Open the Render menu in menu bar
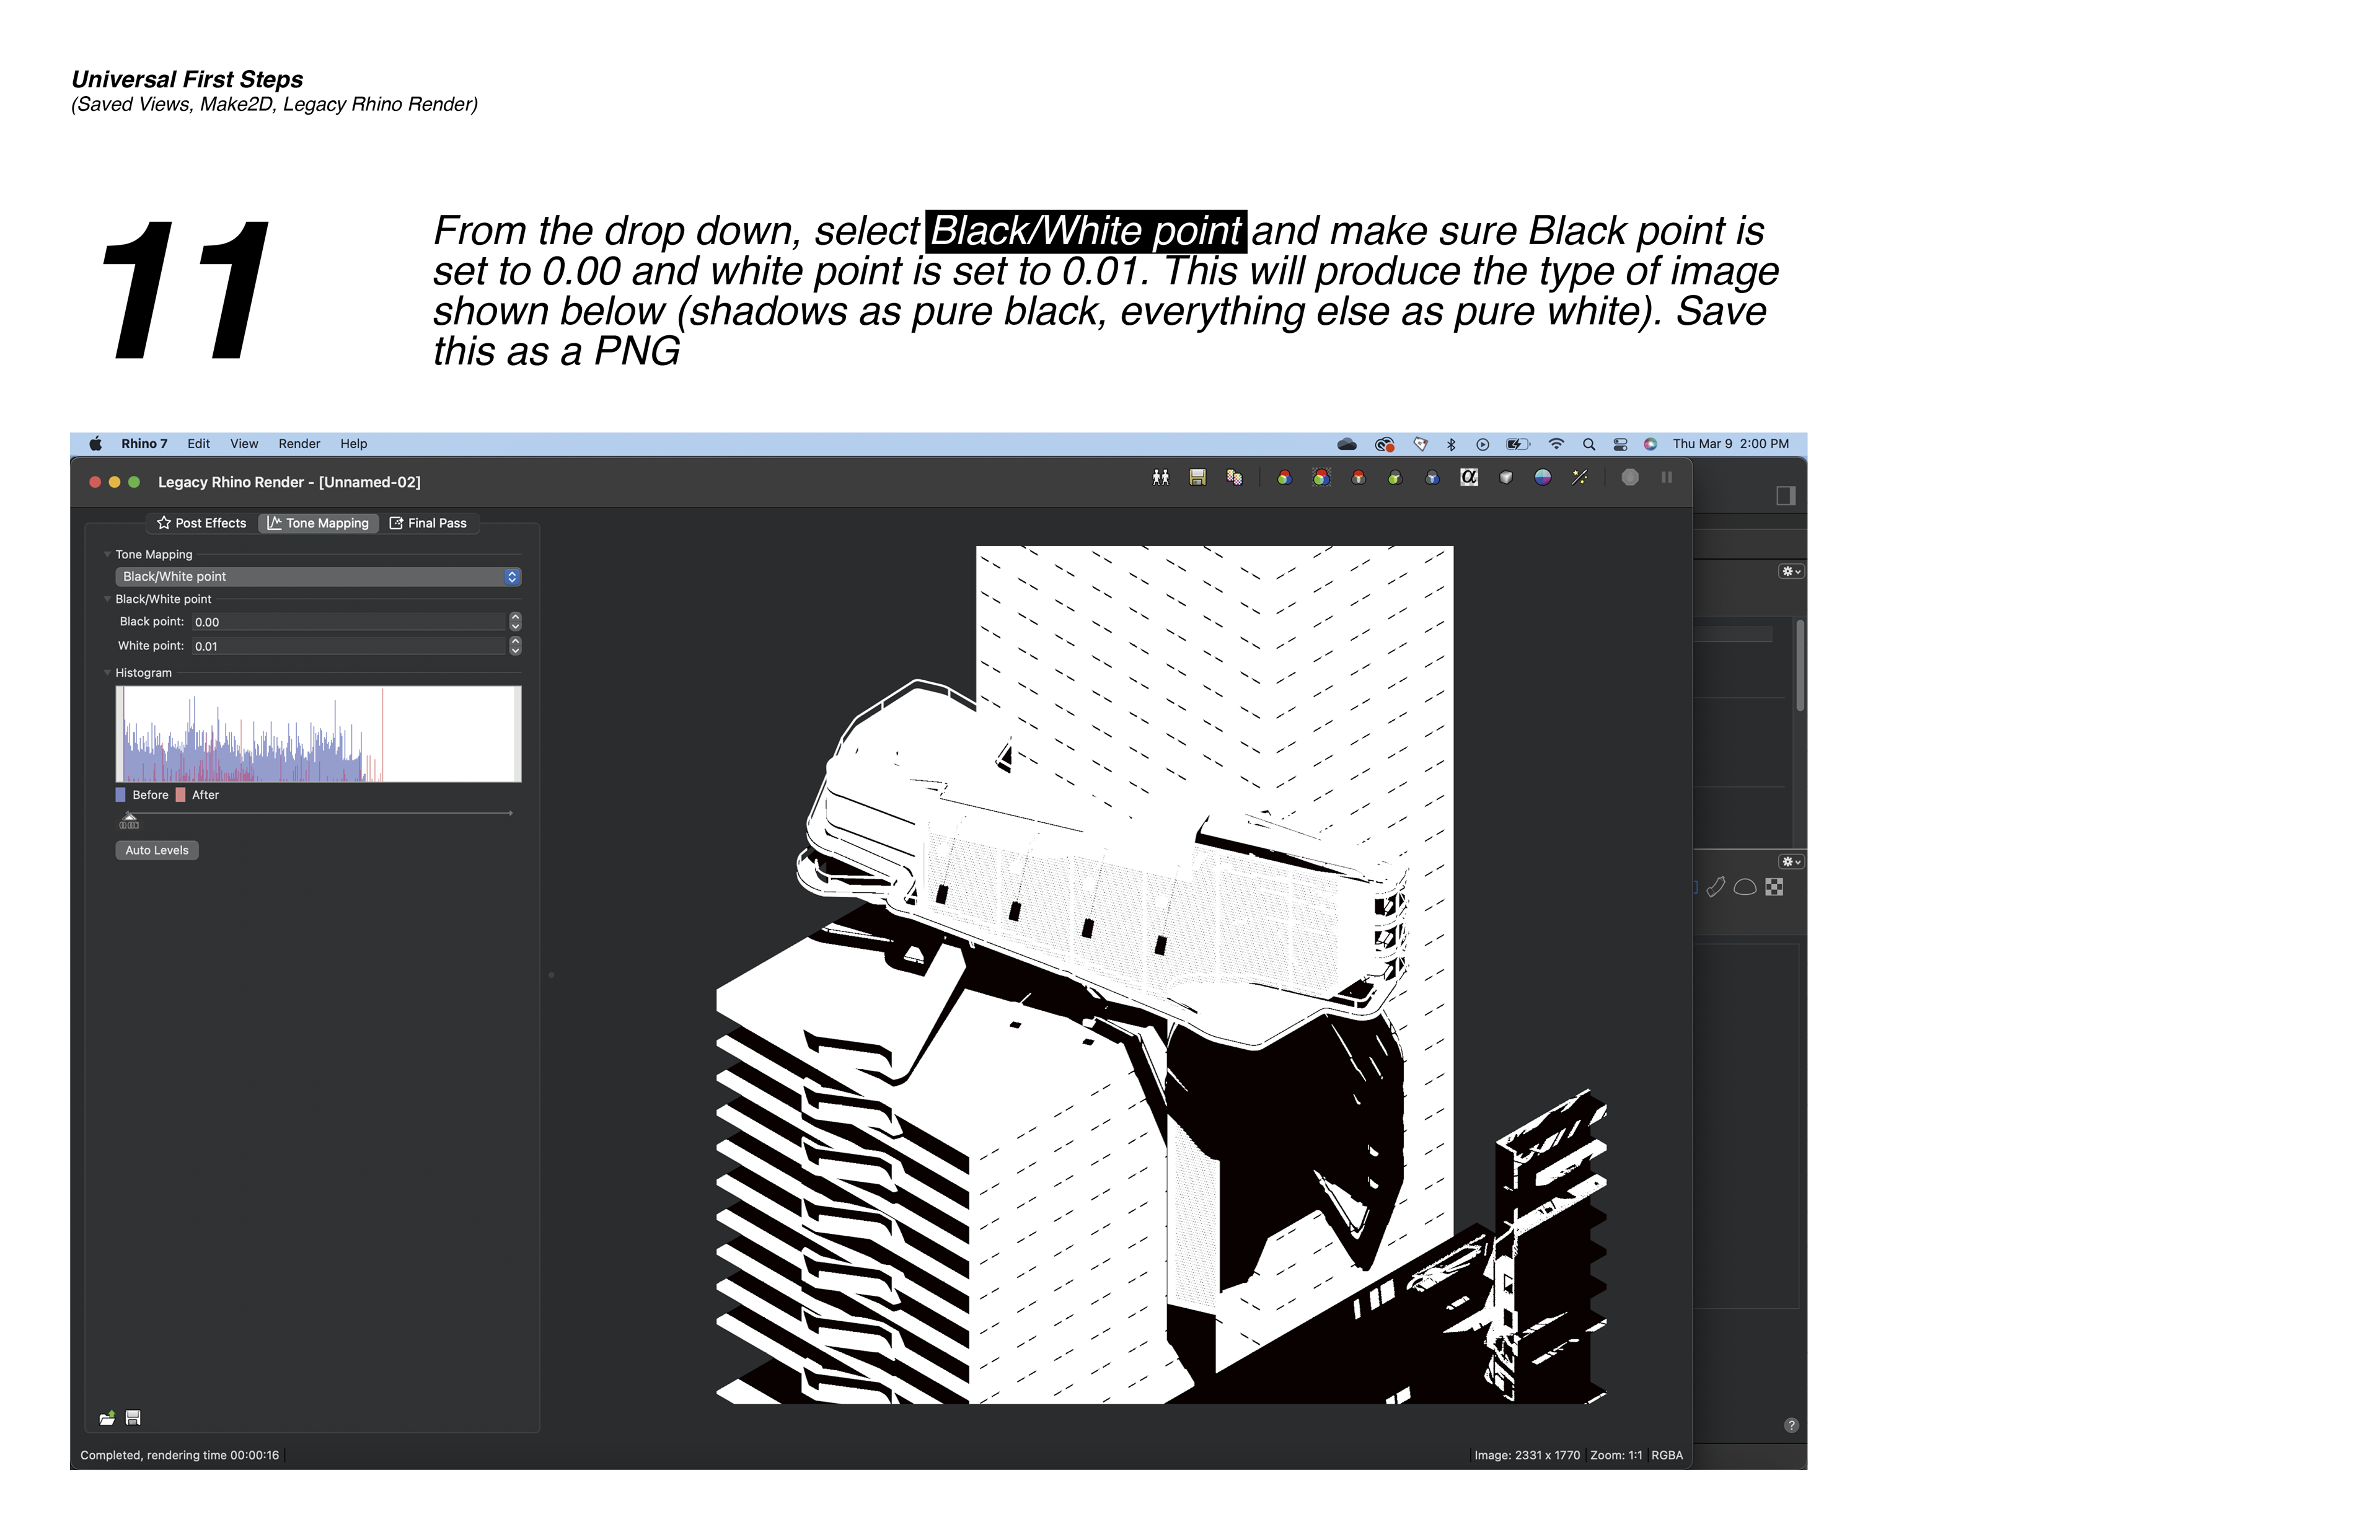 click(x=299, y=444)
